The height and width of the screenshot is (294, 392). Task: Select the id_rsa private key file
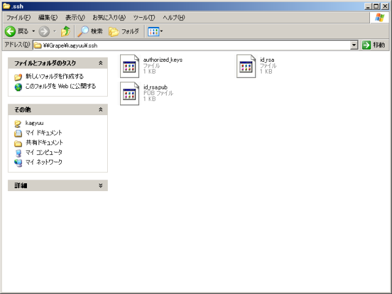(x=246, y=66)
